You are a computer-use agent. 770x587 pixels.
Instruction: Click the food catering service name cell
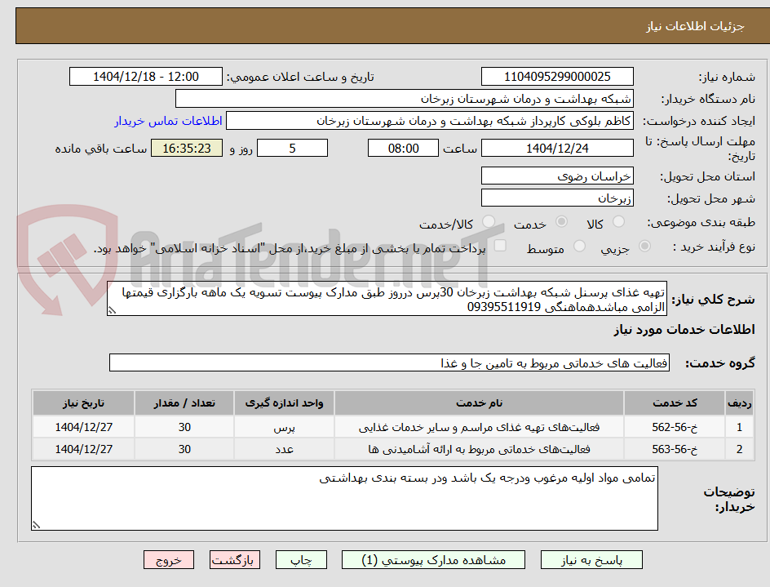tap(480, 427)
